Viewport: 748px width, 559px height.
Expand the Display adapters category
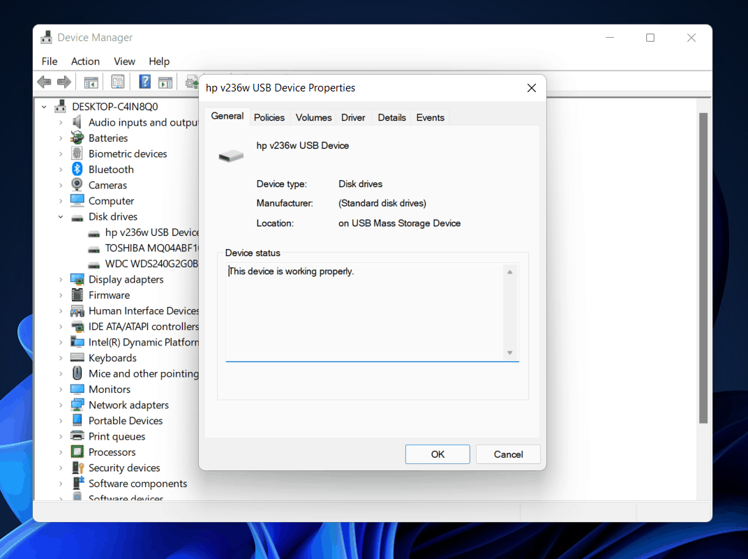(61, 280)
